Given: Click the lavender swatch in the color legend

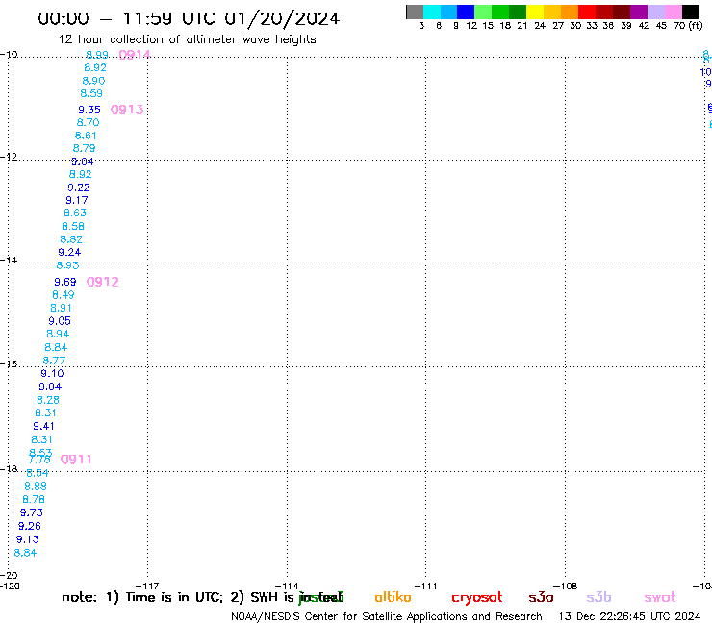Looking at the screenshot, I should click(x=656, y=12).
